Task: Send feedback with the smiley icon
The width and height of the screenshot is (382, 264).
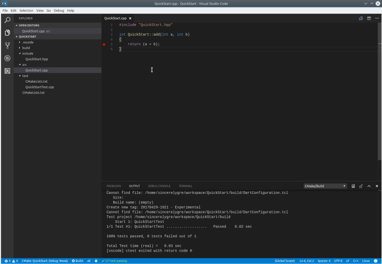Action: click(x=376, y=261)
